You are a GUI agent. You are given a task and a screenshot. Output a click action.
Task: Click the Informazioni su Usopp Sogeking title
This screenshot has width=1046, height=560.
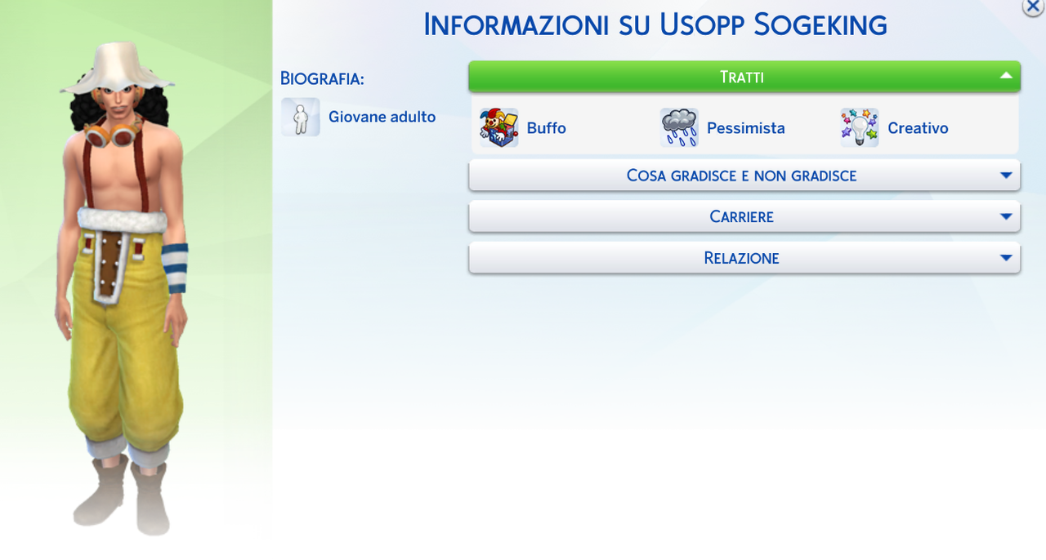coord(655,24)
